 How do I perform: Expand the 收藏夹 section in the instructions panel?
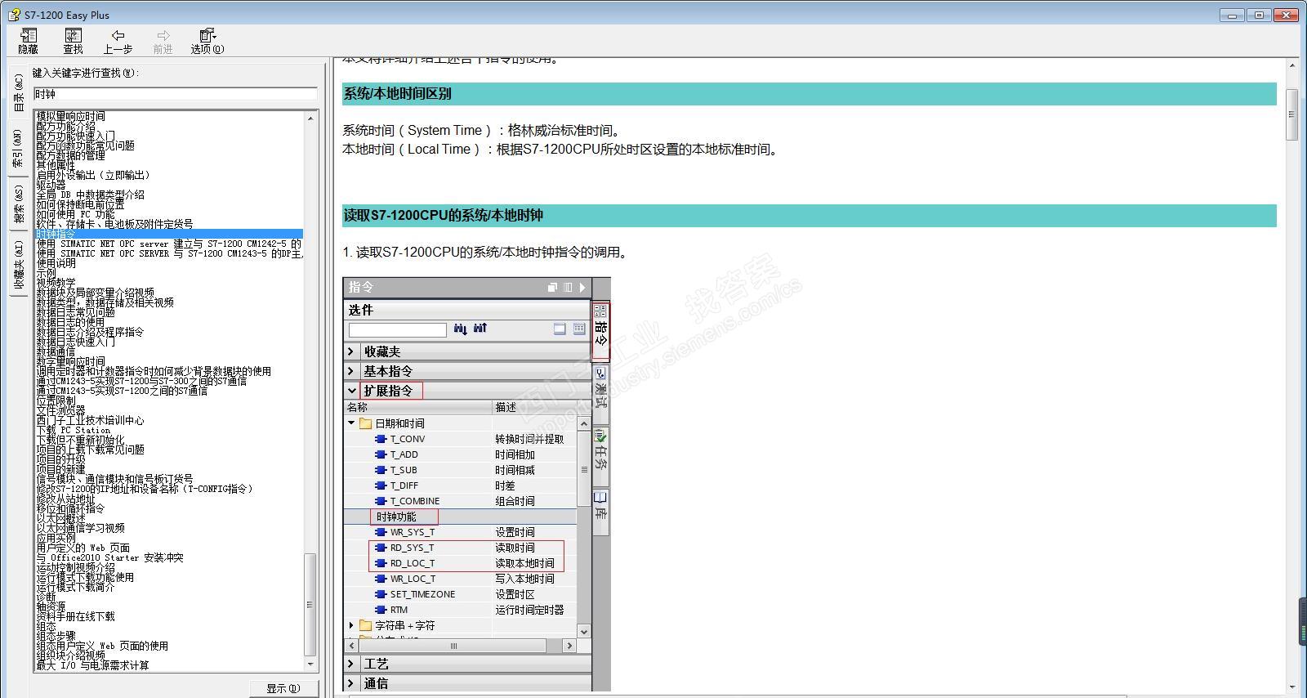(352, 351)
